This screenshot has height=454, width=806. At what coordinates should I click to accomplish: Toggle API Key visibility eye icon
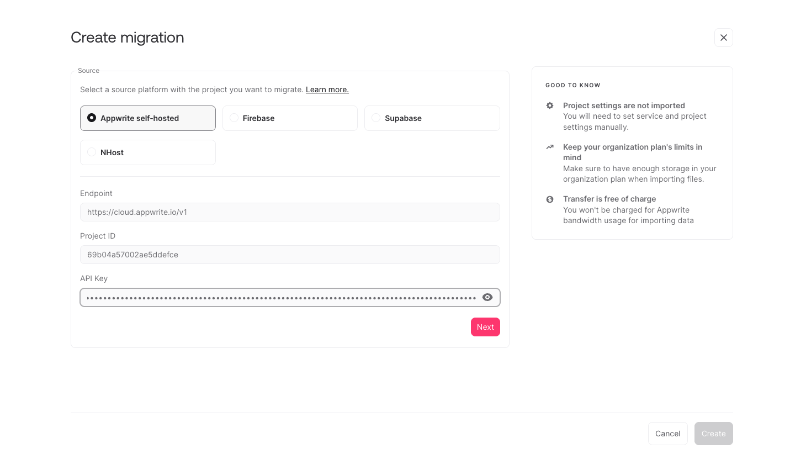[487, 297]
